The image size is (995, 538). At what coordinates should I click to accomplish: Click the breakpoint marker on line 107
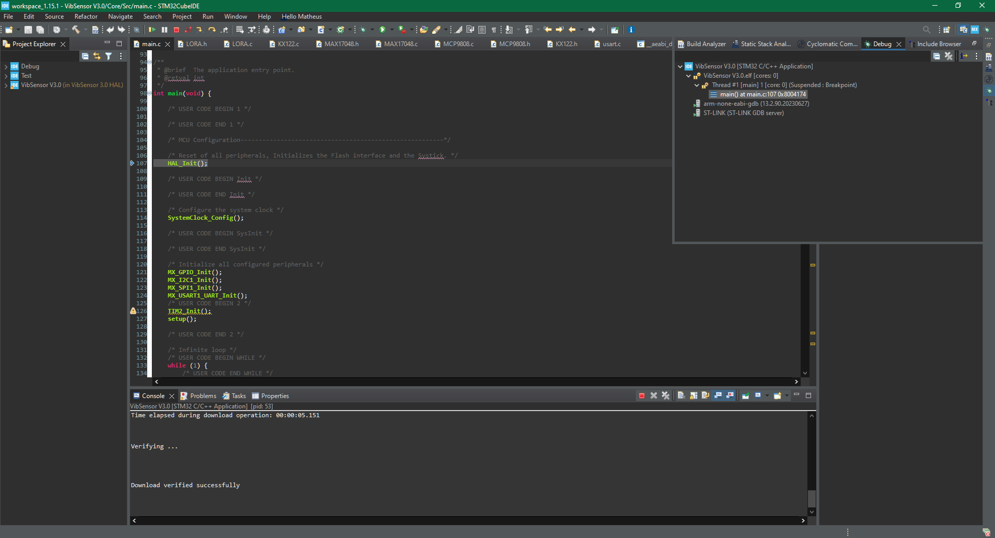(x=132, y=163)
